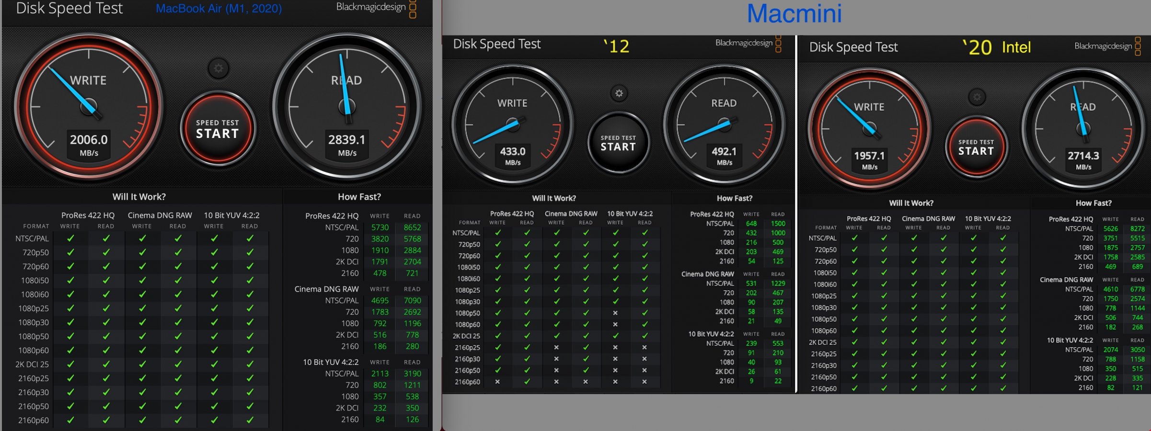Click Blackmagicdesign logo in Macmini '12 window
Viewport: 1151px width, 431px height.
748,43
